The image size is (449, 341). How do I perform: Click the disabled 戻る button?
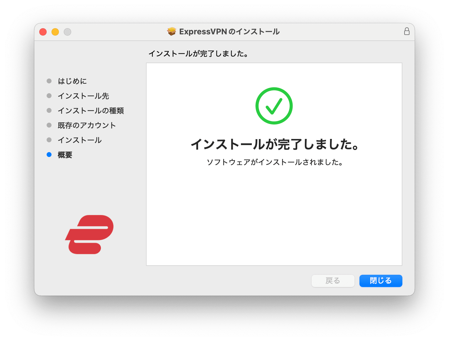333,281
